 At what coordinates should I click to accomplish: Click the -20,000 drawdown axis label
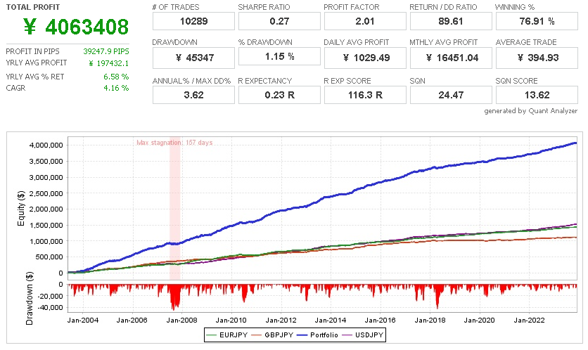tap(51, 296)
